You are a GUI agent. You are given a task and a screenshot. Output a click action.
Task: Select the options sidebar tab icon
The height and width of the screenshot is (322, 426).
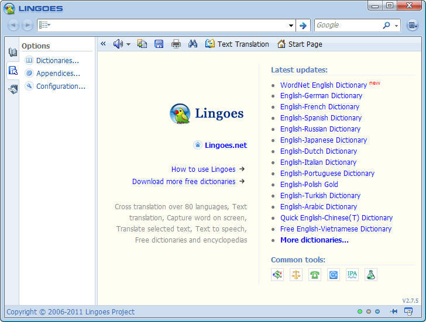click(13, 71)
